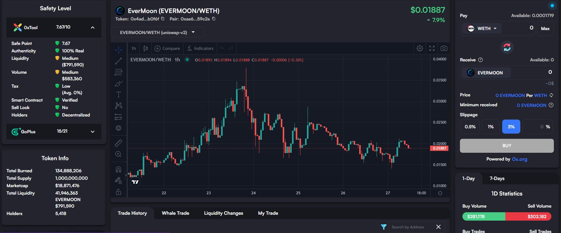Toggle stay in drawing mode
The height and width of the screenshot is (233, 561).
(118, 180)
